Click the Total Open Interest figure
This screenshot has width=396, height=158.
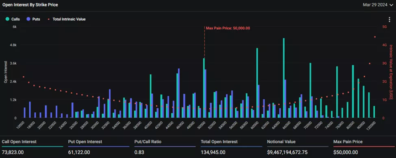tap(213, 152)
